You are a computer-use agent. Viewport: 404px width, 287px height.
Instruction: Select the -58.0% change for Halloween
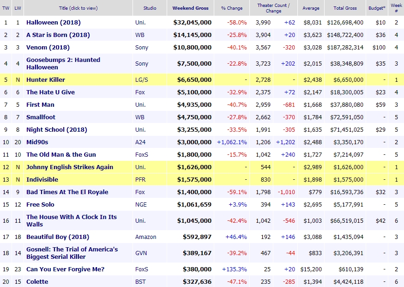(237, 23)
